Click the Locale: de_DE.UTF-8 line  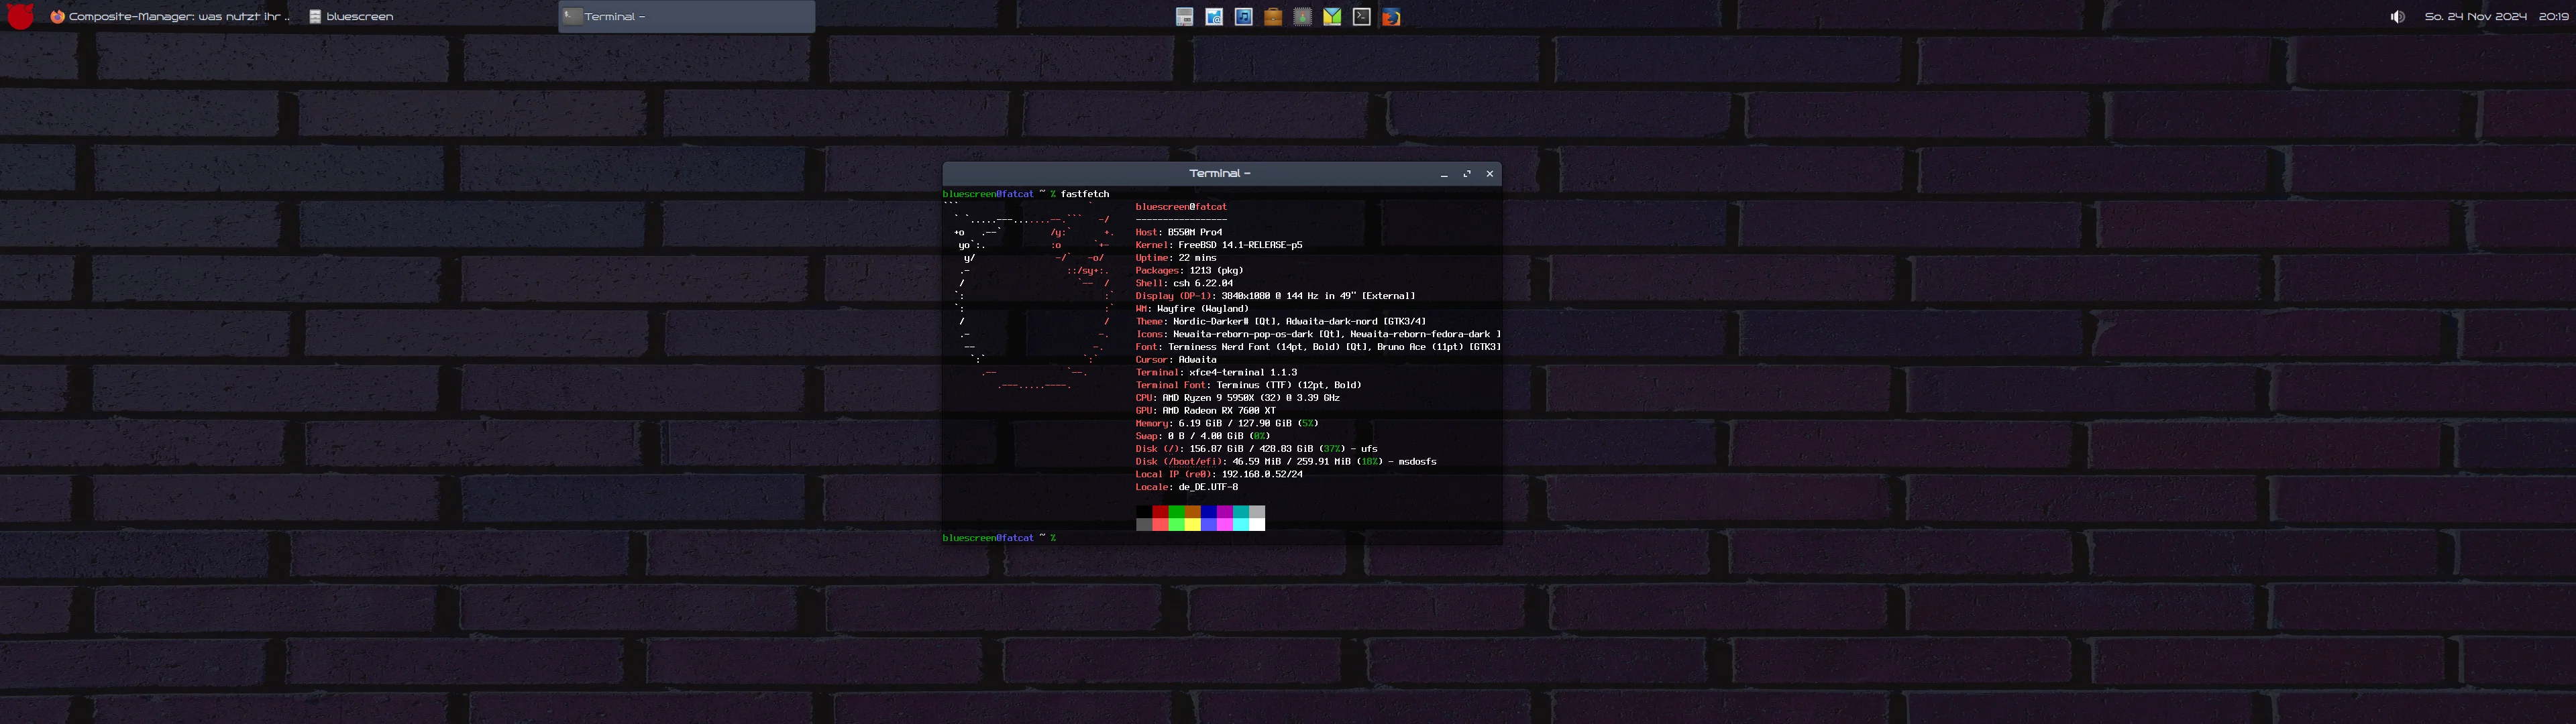[x=1186, y=488]
